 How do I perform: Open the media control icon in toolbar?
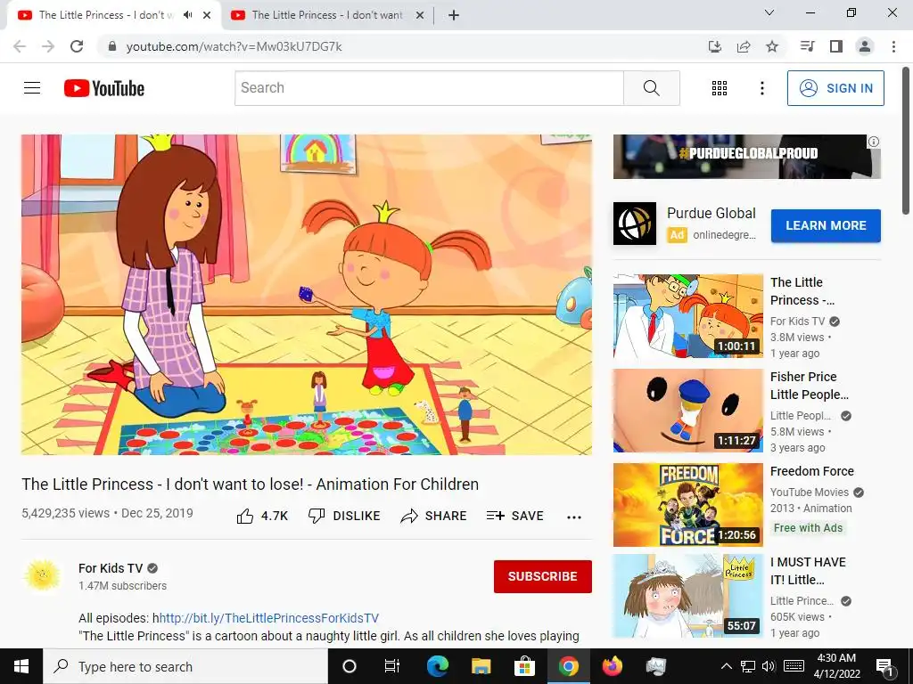point(807,46)
